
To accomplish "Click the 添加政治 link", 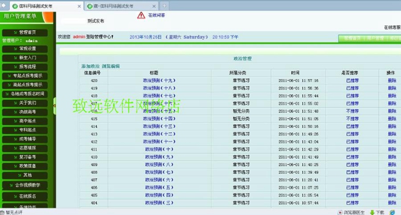I will (x=91, y=66).
